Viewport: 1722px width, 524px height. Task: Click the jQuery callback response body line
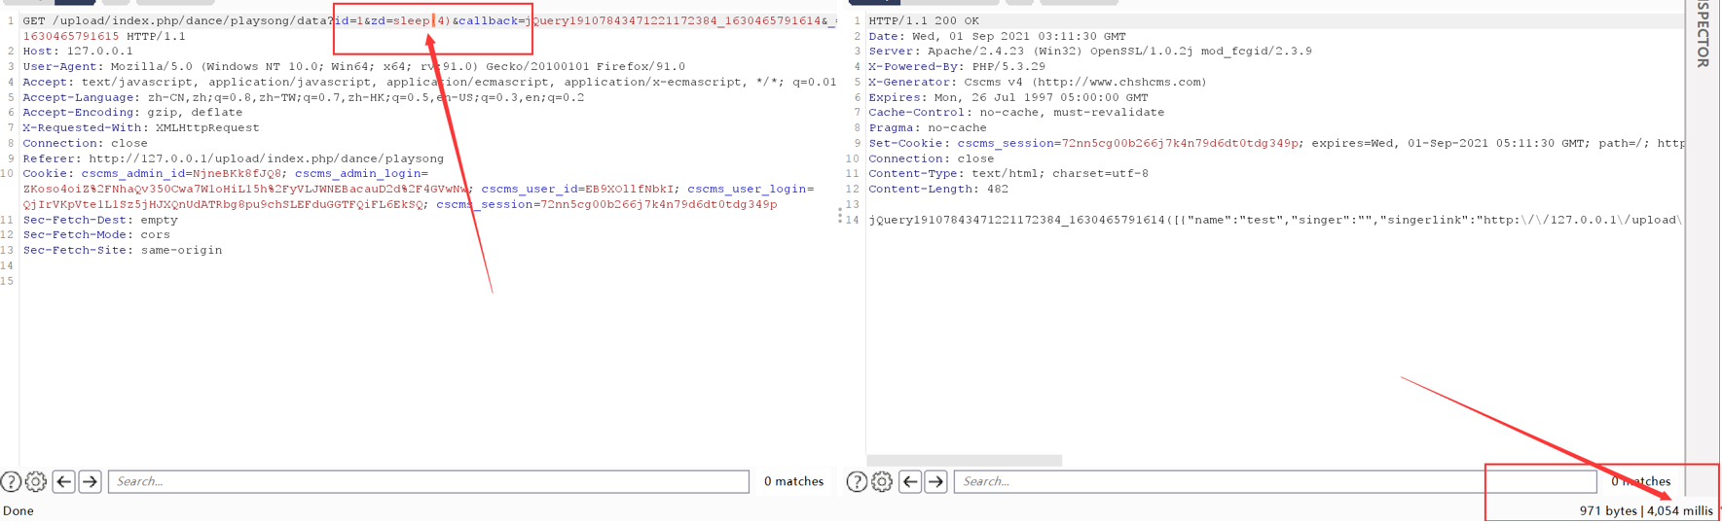(1276, 220)
